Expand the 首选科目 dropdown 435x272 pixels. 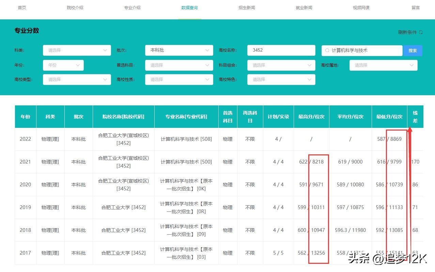click(179, 65)
